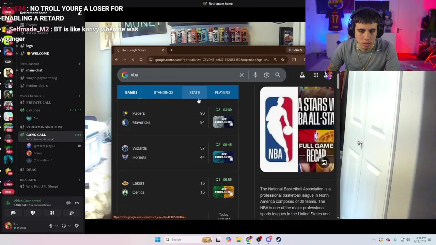This screenshot has height=245, width=436.
Task: Close the nba Google Search tab
Action: [x=163, y=50]
